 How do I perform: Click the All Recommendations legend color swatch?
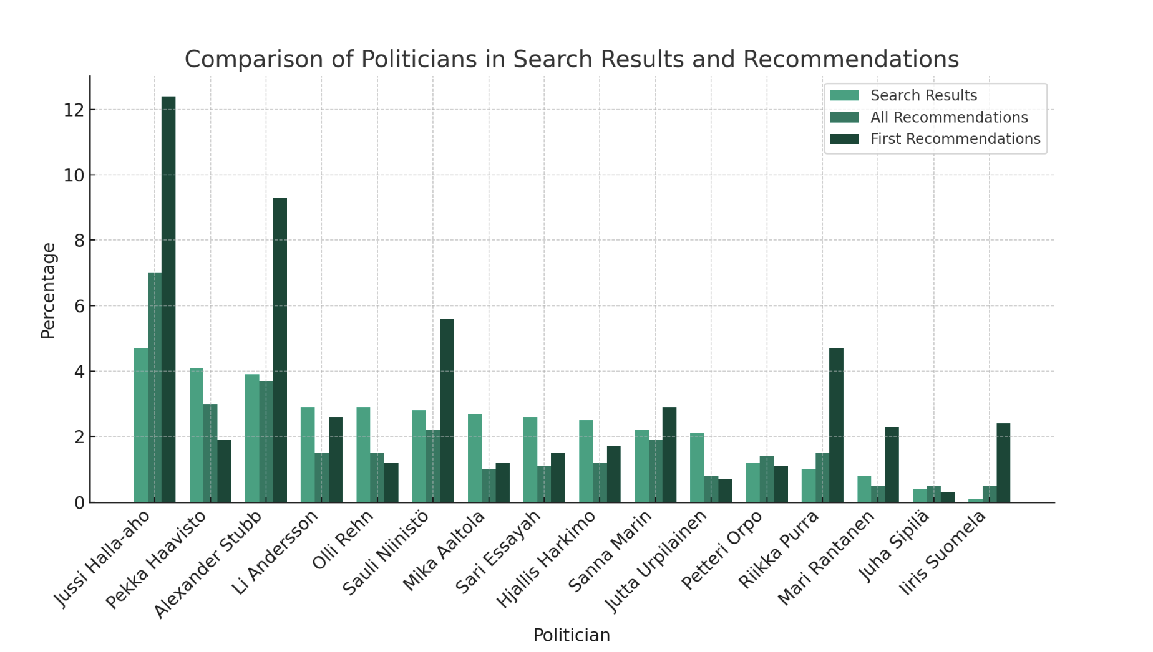tap(844, 117)
